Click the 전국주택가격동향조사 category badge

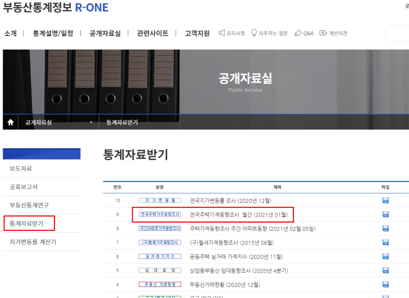tap(160, 214)
